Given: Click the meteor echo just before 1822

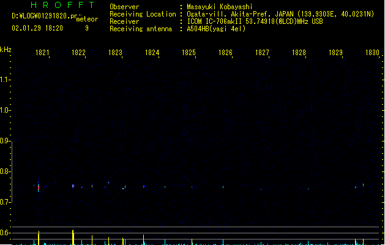Looking at the screenshot, I should coord(73,186).
